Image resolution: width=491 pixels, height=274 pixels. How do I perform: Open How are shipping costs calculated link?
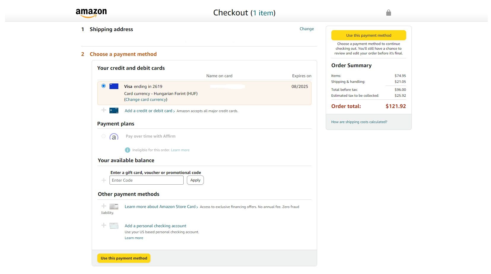coord(359,122)
